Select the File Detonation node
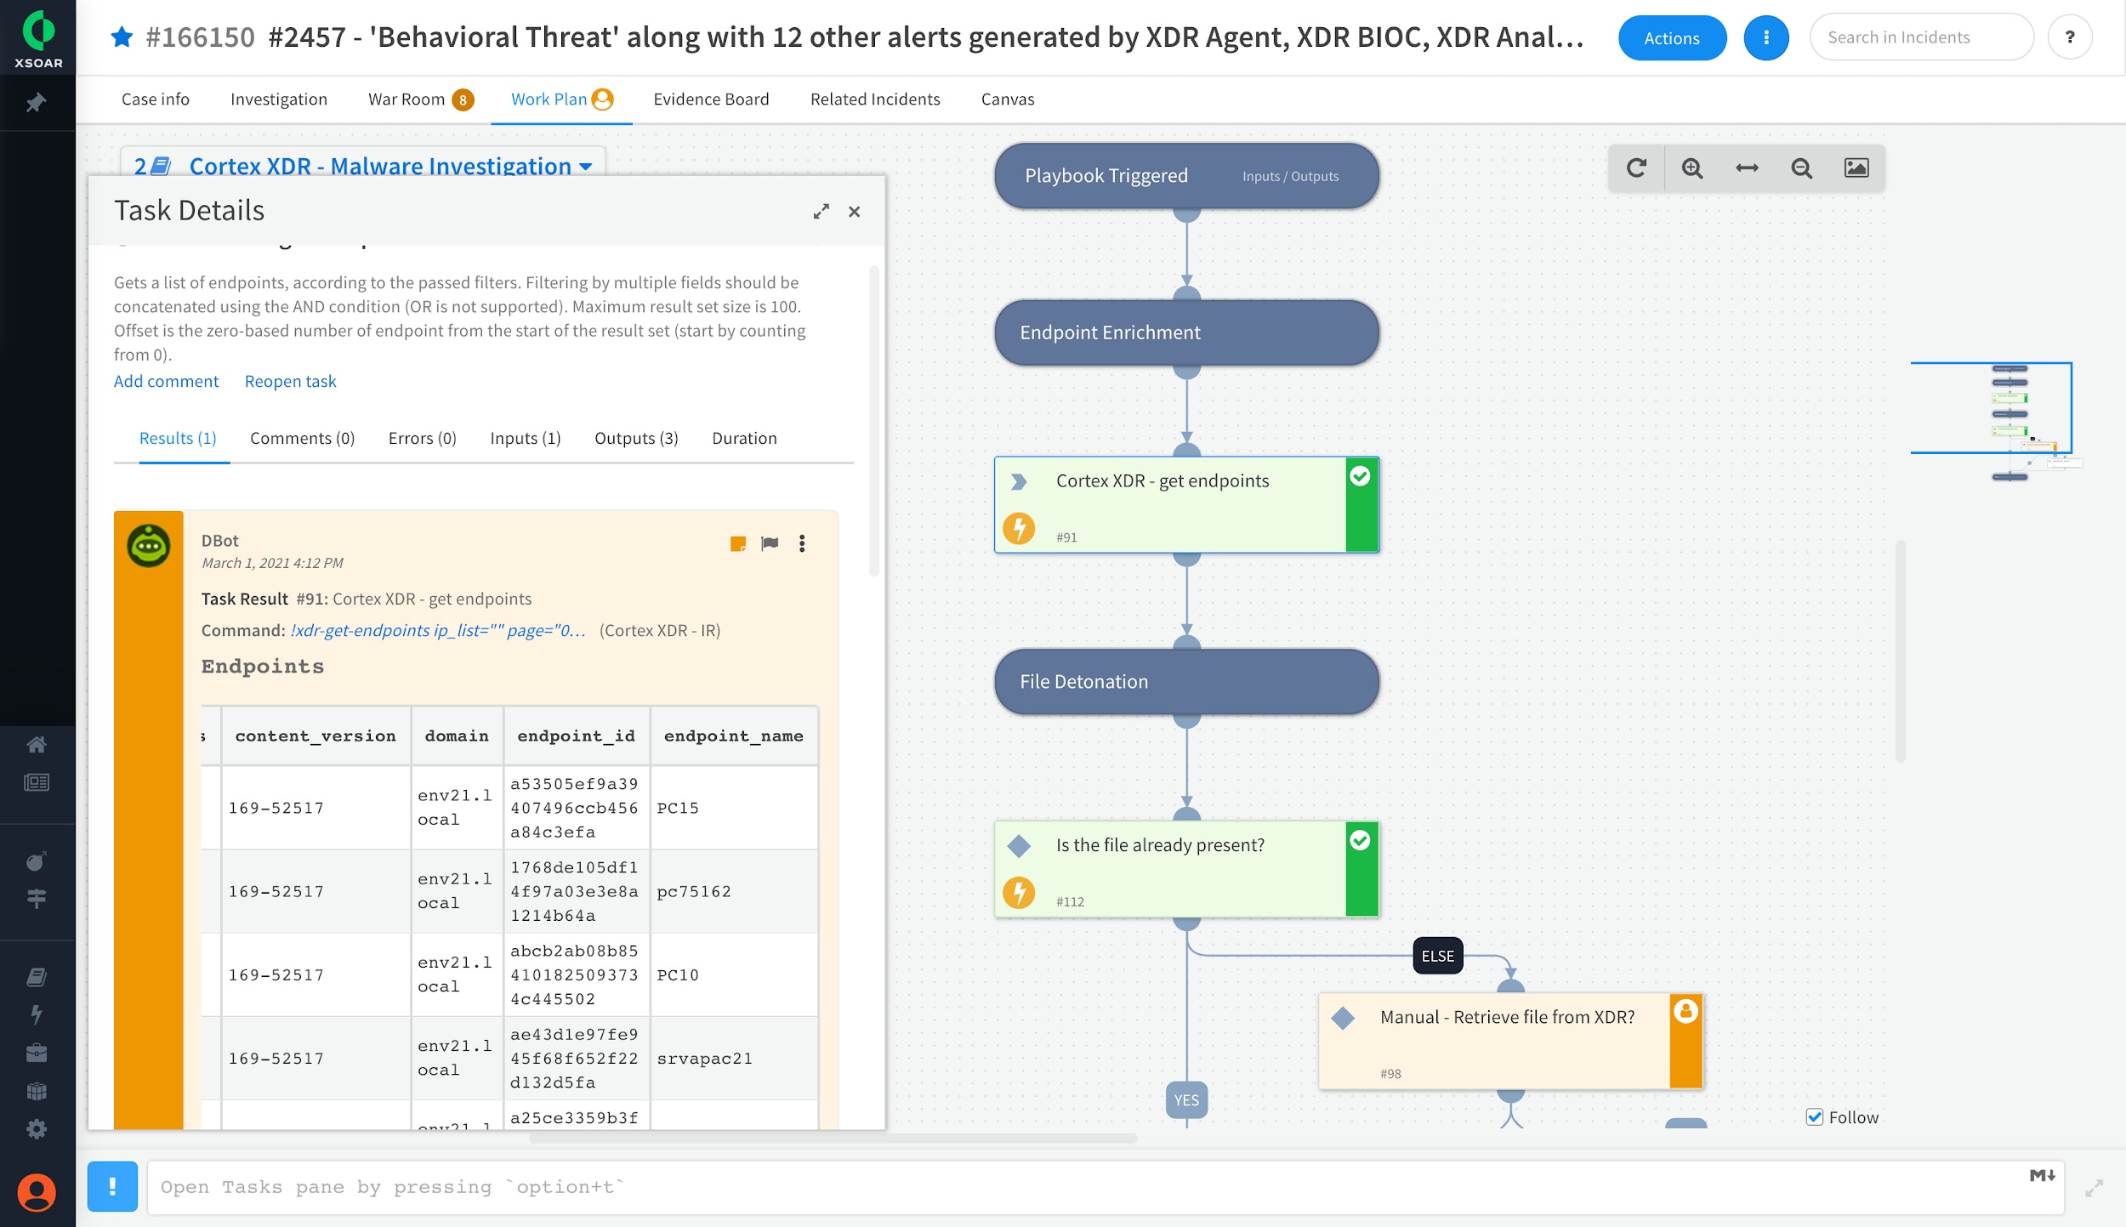Image resolution: width=2126 pixels, height=1227 pixels. click(1186, 682)
